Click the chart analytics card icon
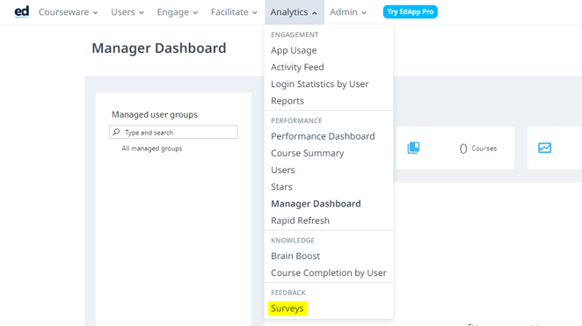The height and width of the screenshot is (326, 582). tap(544, 148)
